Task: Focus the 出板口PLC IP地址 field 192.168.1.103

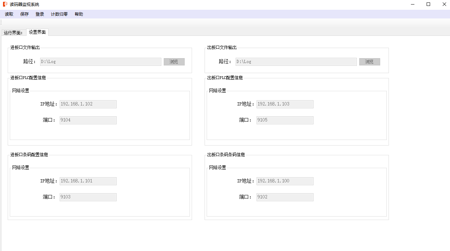Action: click(285, 104)
